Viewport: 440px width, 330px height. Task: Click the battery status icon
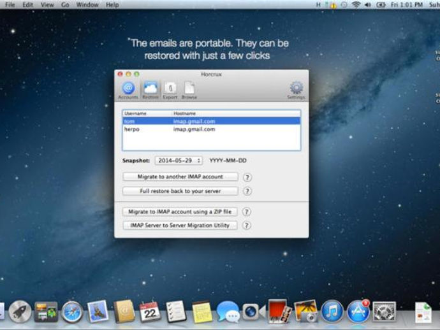tap(381, 4)
